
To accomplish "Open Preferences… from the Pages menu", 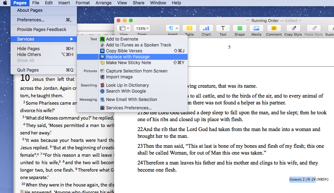I will 44,20.
